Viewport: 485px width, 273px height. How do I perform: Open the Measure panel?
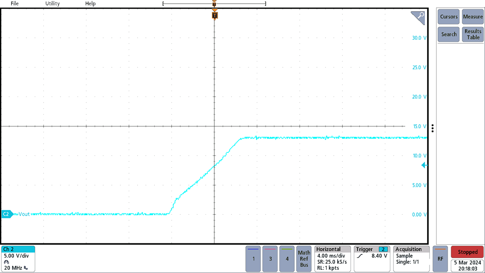tap(473, 17)
